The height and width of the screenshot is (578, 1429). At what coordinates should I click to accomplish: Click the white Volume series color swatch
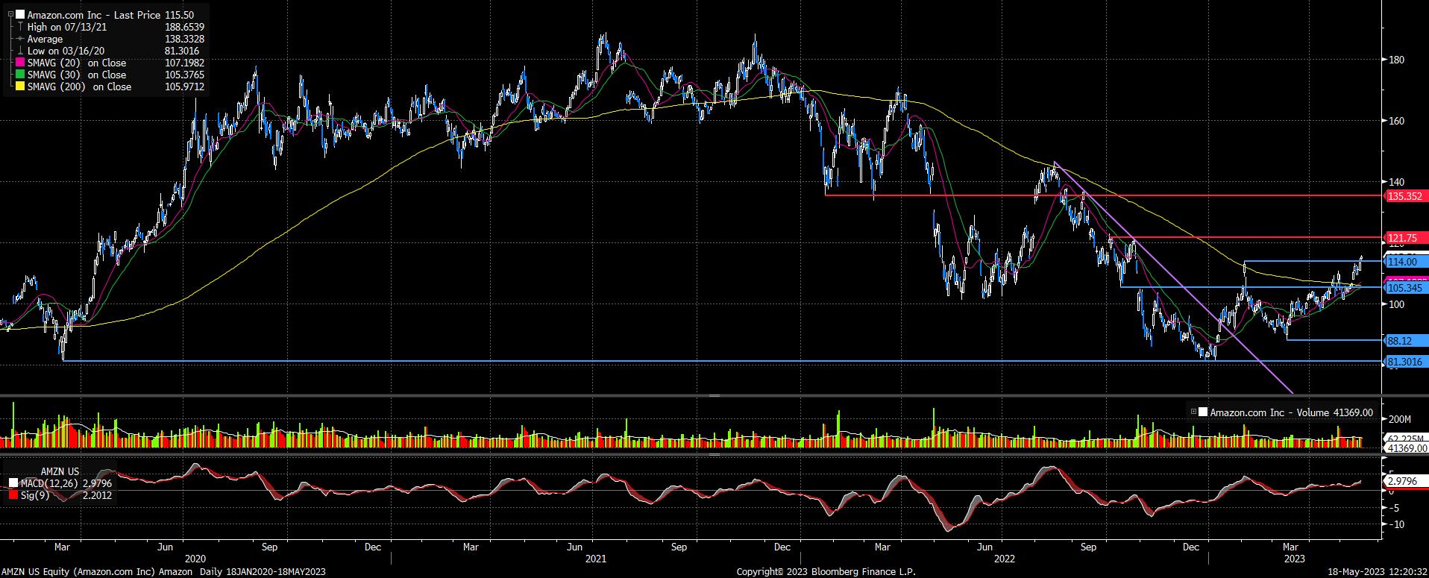pyautogui.click(x=1203, y=412)
